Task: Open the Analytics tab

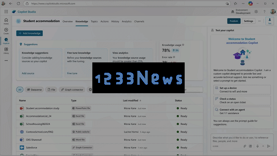Action: tap(127, 22)
